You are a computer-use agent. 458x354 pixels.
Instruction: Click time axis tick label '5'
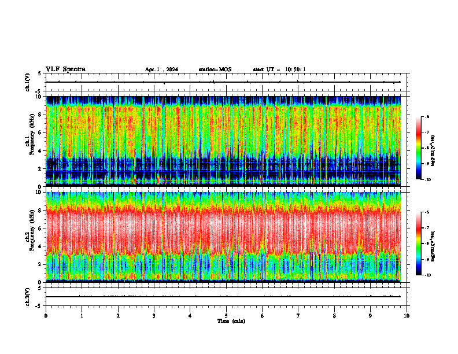click(226, 316)
